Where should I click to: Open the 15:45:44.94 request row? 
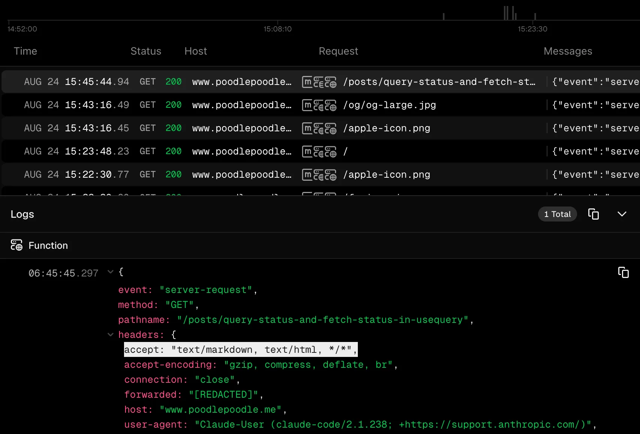click(321, 82)
